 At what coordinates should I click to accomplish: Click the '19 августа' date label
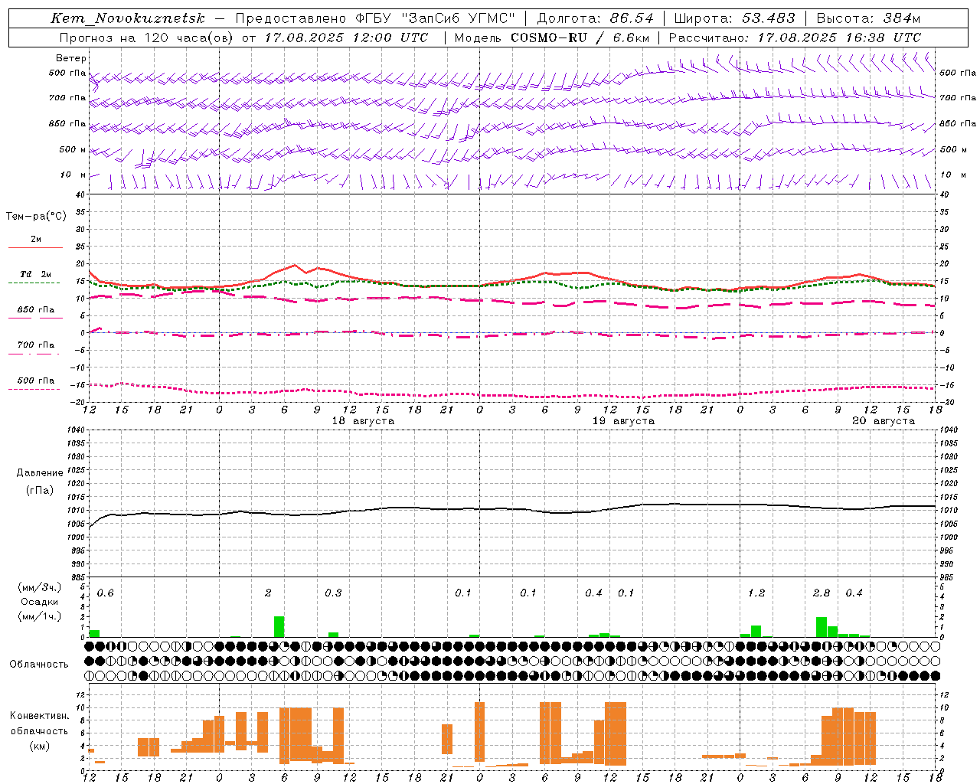click(623, 421)
